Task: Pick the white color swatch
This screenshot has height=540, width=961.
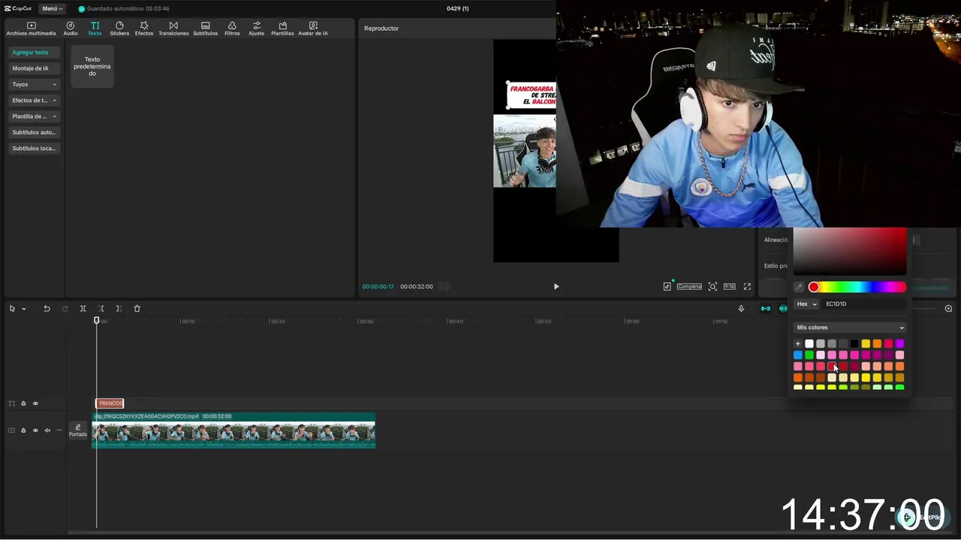Action: pyautogui.click(x=809, y=344)
